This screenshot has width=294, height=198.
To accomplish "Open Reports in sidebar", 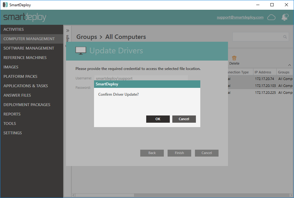I will click(32, 114).
